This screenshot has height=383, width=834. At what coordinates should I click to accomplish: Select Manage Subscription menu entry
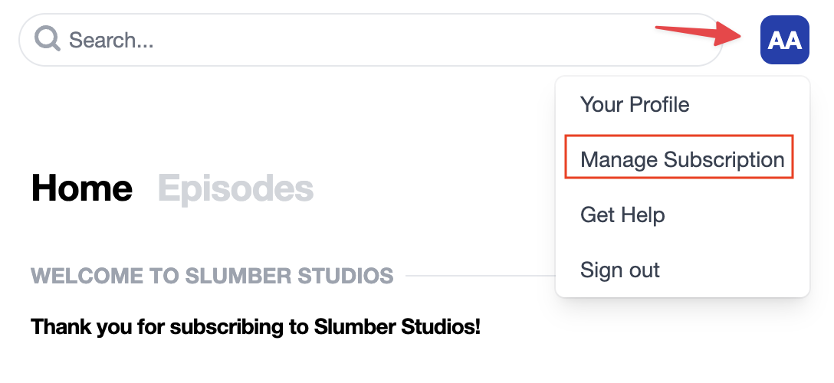click(682, 159)
